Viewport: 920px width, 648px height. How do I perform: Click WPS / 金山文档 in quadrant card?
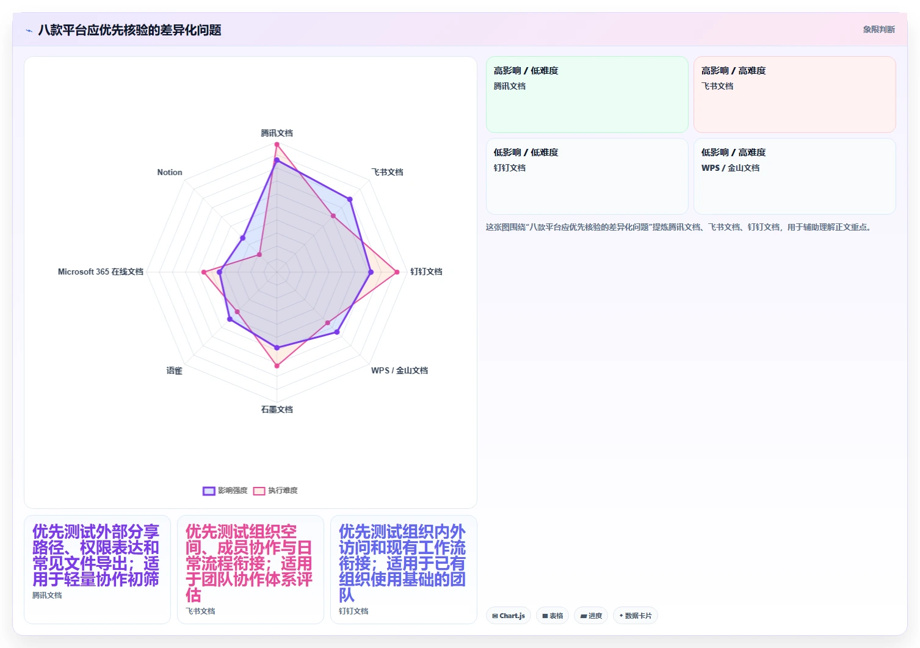[731, 168]
